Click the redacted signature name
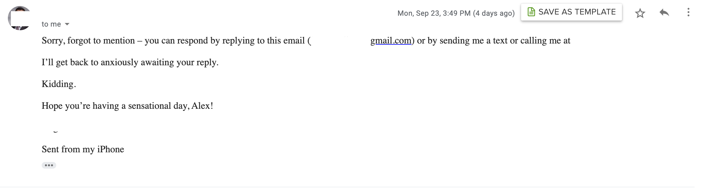The image size is (703, 194). pos(56,126)
